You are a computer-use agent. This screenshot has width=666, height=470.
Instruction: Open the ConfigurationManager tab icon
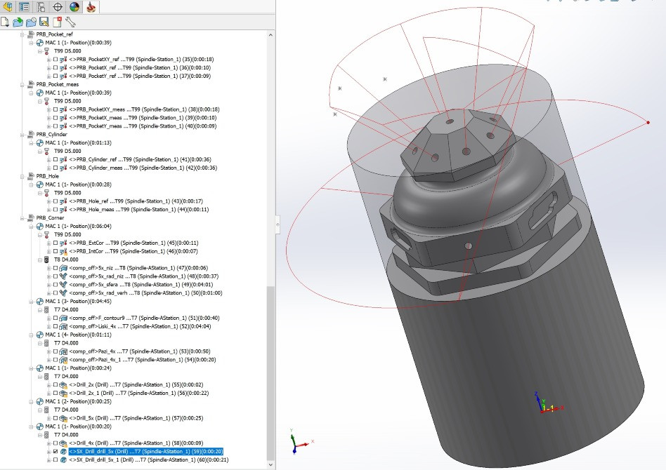pos(41,7)
